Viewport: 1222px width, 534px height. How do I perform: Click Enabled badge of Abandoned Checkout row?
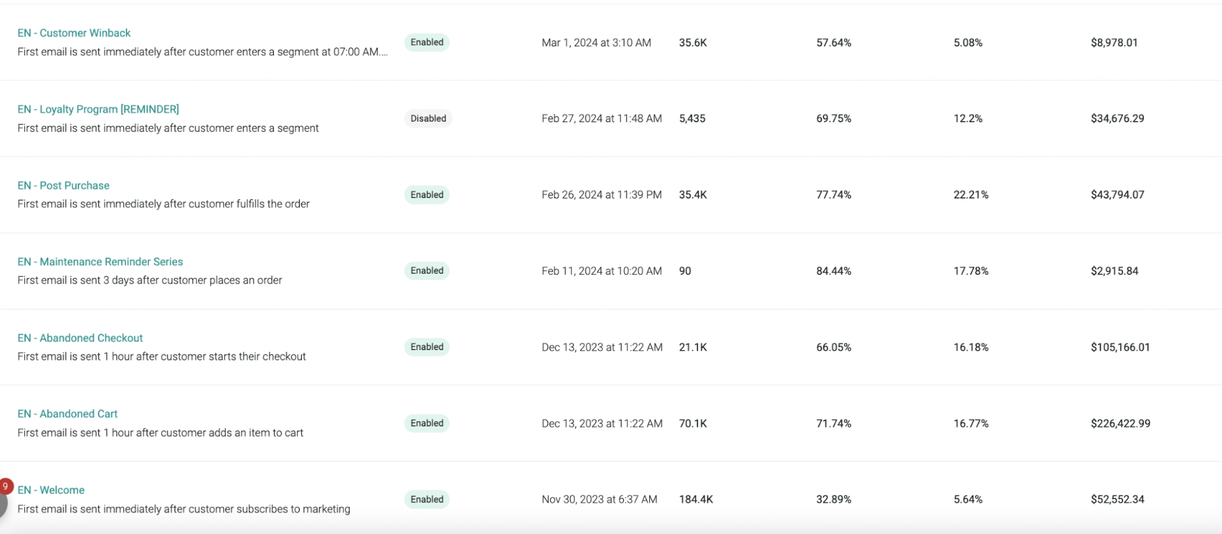click(427, 347)
